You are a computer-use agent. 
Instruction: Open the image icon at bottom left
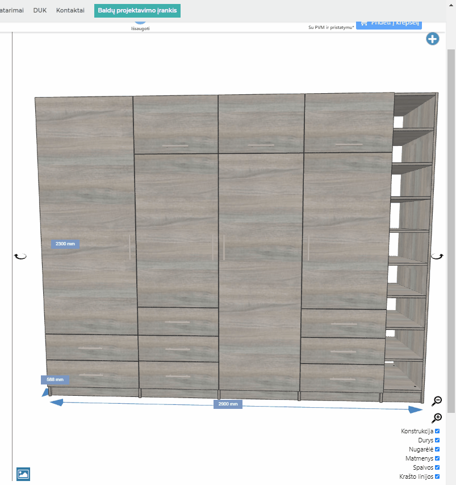(x=23, y=458)
